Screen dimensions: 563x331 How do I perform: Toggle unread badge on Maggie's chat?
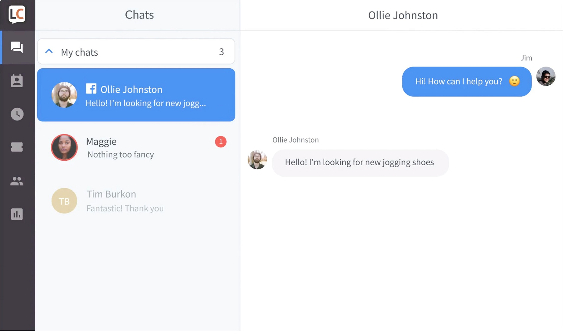click(x=220, y=141)
